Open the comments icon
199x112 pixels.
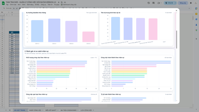tap(153, 3)
